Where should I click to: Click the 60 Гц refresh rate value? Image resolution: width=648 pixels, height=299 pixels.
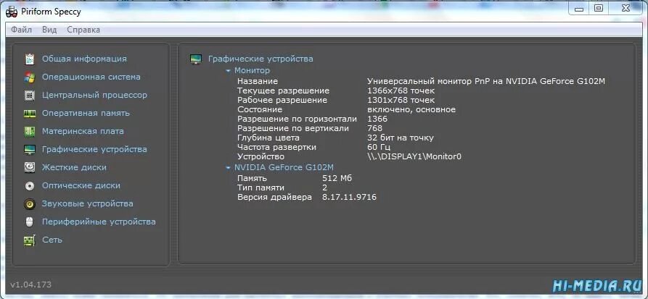point(379,147)
